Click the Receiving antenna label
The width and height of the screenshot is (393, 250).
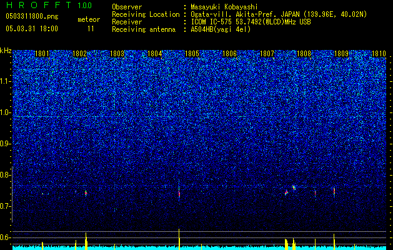(144, 29)
